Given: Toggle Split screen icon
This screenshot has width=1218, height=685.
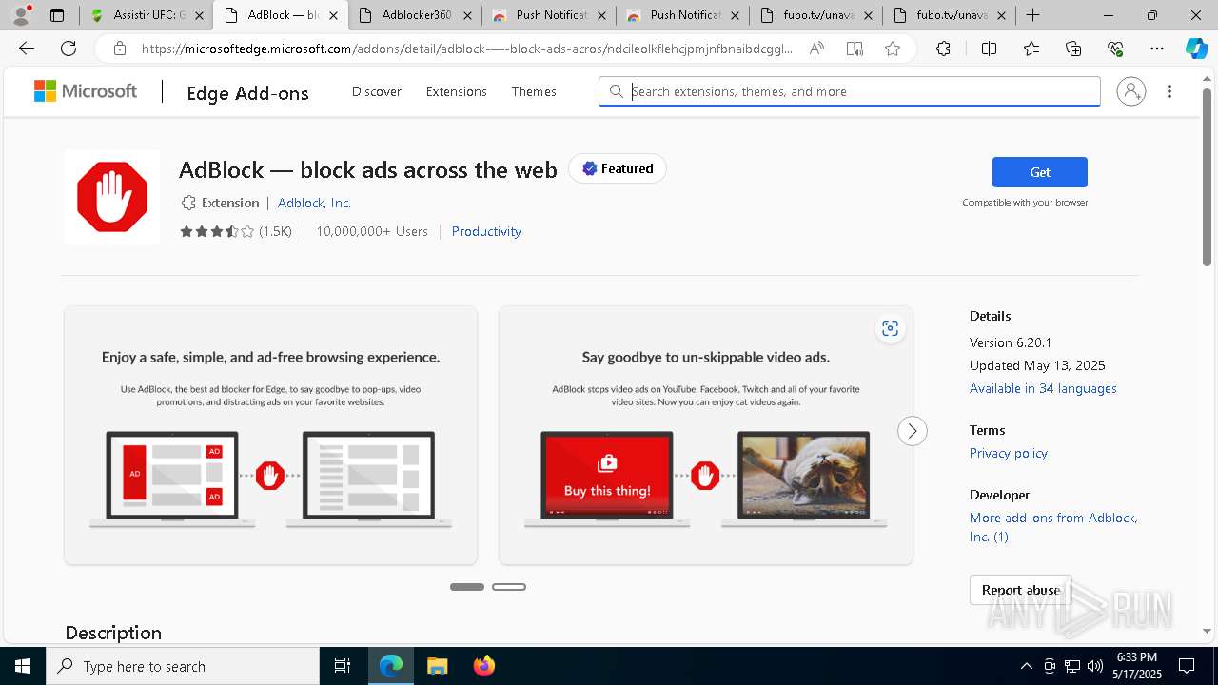Looking at the screenshot, I should tap(989, 49).
